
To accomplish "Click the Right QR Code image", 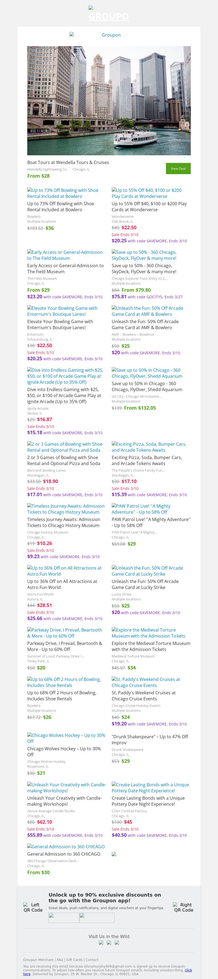I will [183, 907].
